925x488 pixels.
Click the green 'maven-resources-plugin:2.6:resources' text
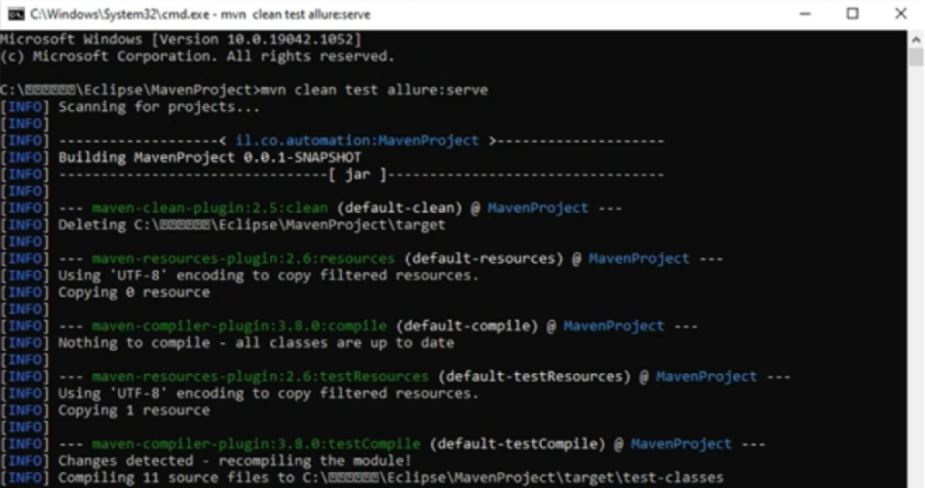coord(243,259)
